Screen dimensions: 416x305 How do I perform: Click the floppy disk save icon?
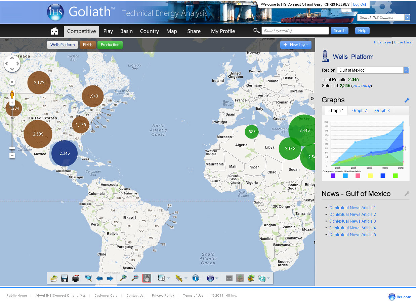65,278
